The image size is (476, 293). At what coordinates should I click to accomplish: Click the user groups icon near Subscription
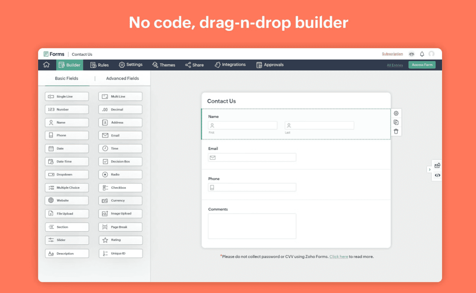click(411, 54)
